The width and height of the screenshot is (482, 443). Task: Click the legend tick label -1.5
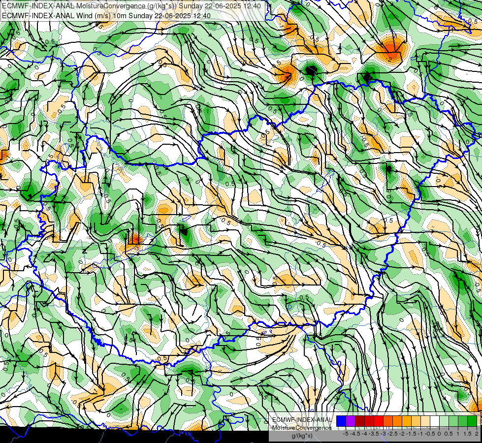[x=411, y=434]
